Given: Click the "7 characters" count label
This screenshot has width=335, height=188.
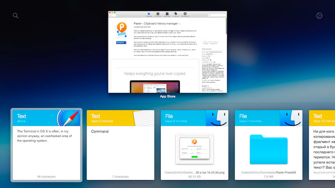Looking at the screenshot, I should coord(120,177).
